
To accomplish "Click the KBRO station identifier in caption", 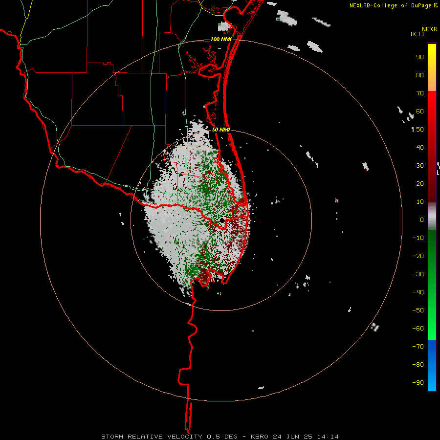I will (x=261, y=437).
